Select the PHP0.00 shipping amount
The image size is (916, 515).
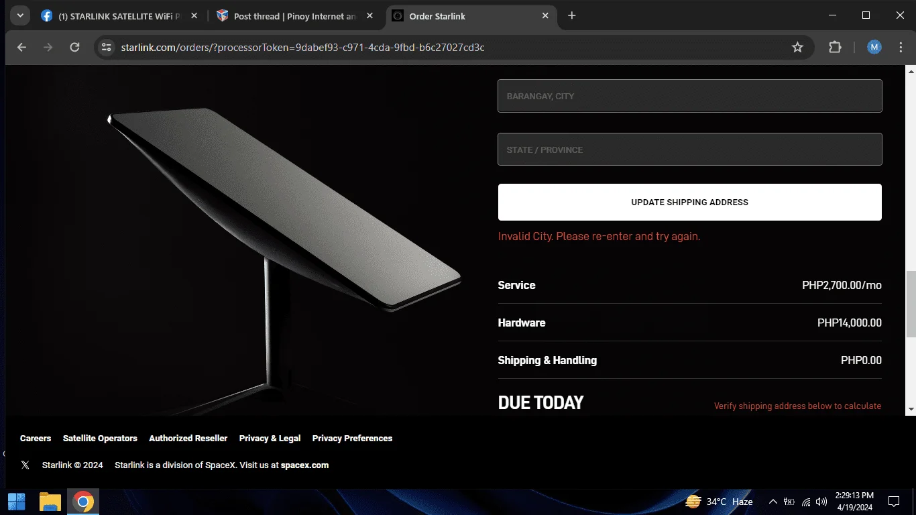point(861,360)
